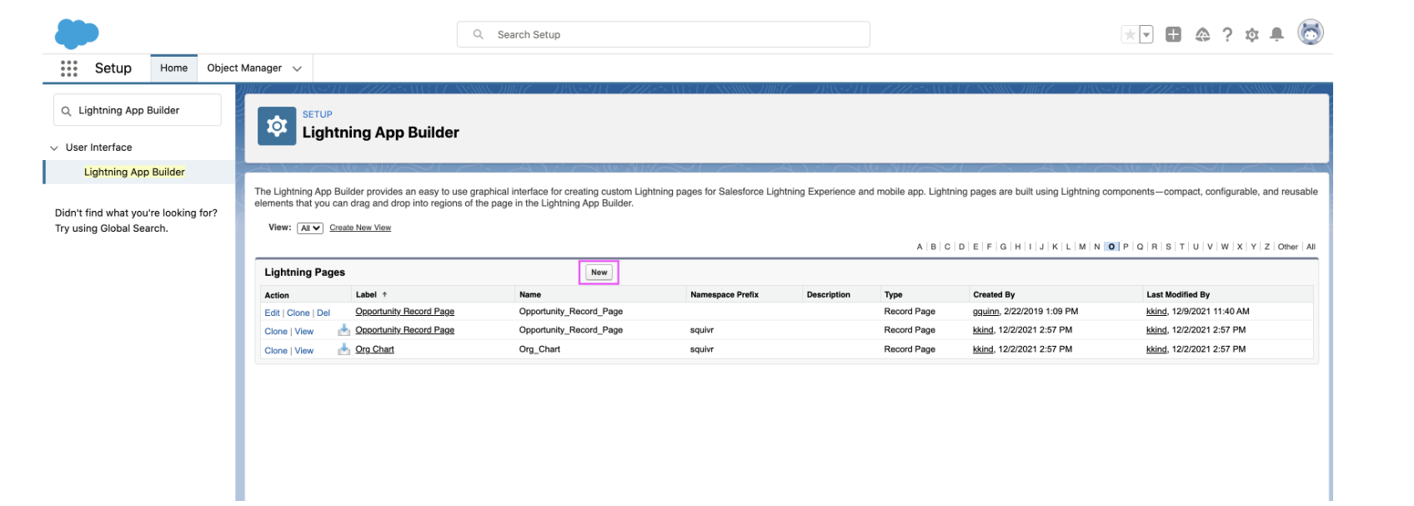Click the managed package icon beside Org Chart

(x=343, y=349)
